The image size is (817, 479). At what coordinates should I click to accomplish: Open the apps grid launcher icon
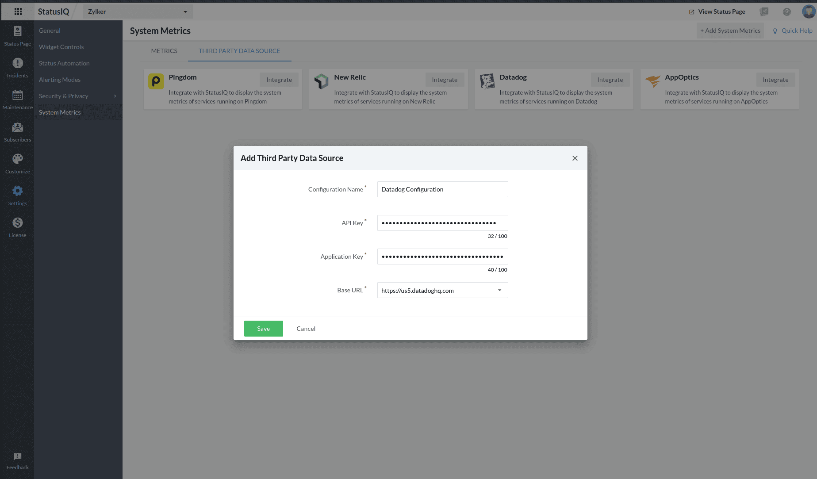pyautogui.click(x=18, y=11)
